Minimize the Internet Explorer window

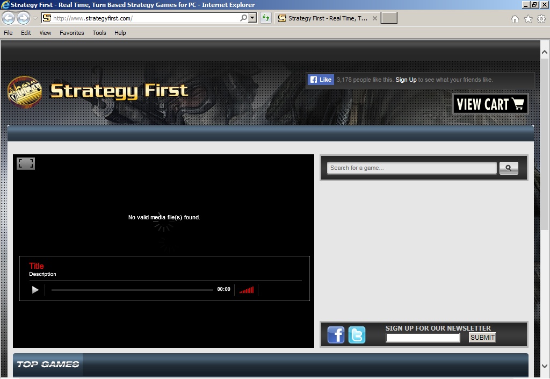[x=526, y=4]
